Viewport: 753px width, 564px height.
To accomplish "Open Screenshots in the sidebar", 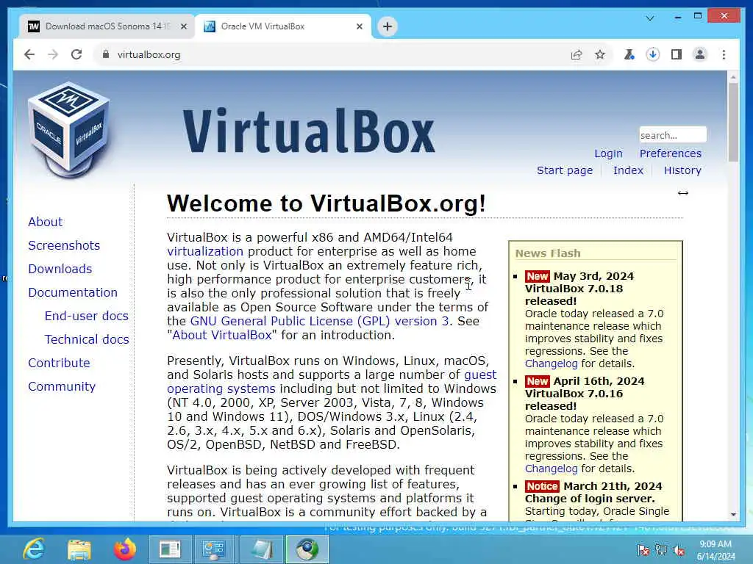I will click(x=64, y=245).
